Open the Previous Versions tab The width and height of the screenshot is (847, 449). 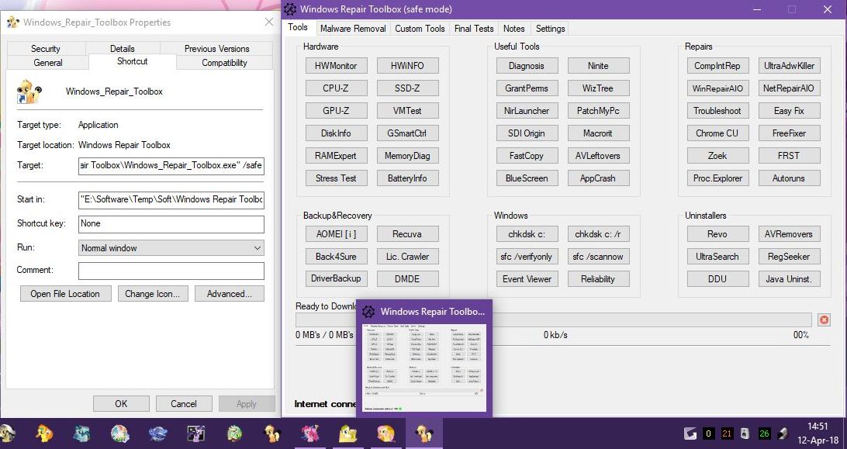pos(216,49)
